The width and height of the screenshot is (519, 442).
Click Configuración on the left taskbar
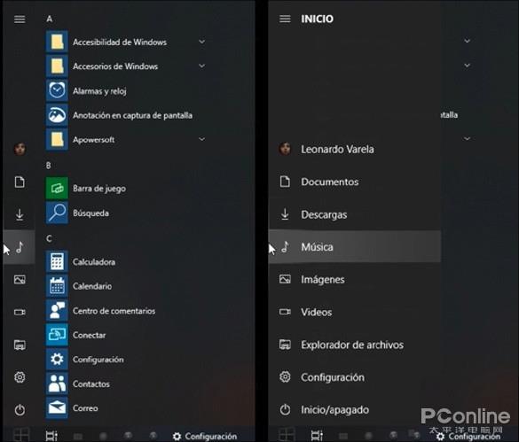(x=205, y=437)
